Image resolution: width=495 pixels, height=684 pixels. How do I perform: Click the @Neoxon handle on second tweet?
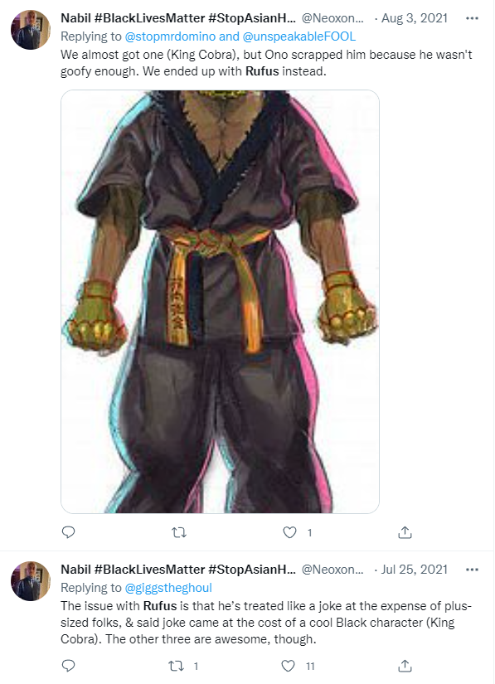(332, 570)
